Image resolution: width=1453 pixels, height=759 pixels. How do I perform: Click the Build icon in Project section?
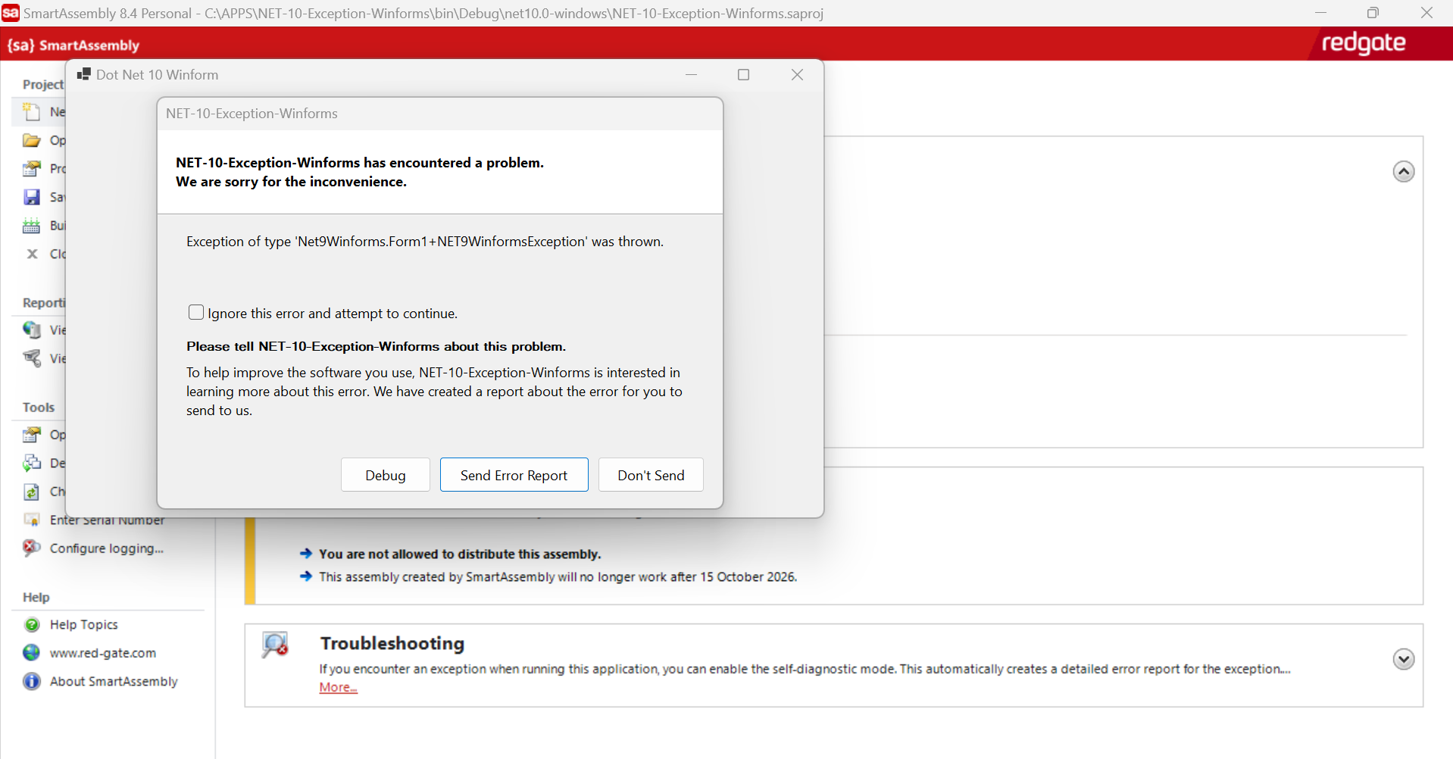(x=31, y=226)
